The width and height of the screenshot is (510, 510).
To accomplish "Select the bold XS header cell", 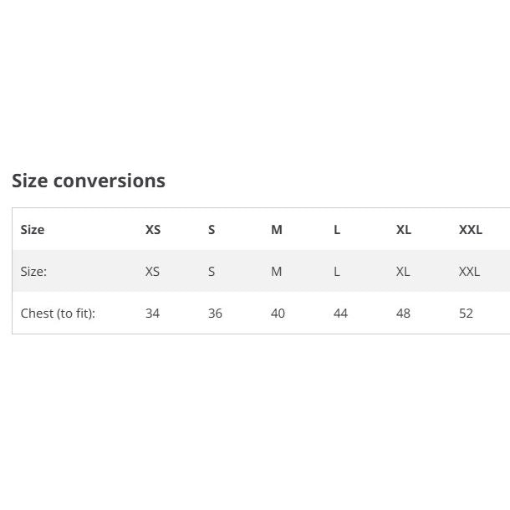I will pyautogui.click(x=153, y=229).
